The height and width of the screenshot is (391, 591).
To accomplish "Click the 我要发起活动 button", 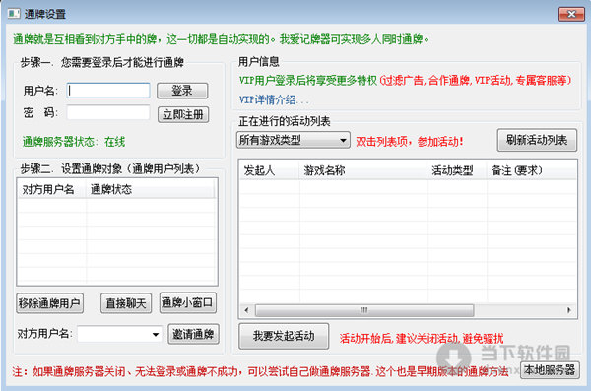I will (x=284, y=336).
